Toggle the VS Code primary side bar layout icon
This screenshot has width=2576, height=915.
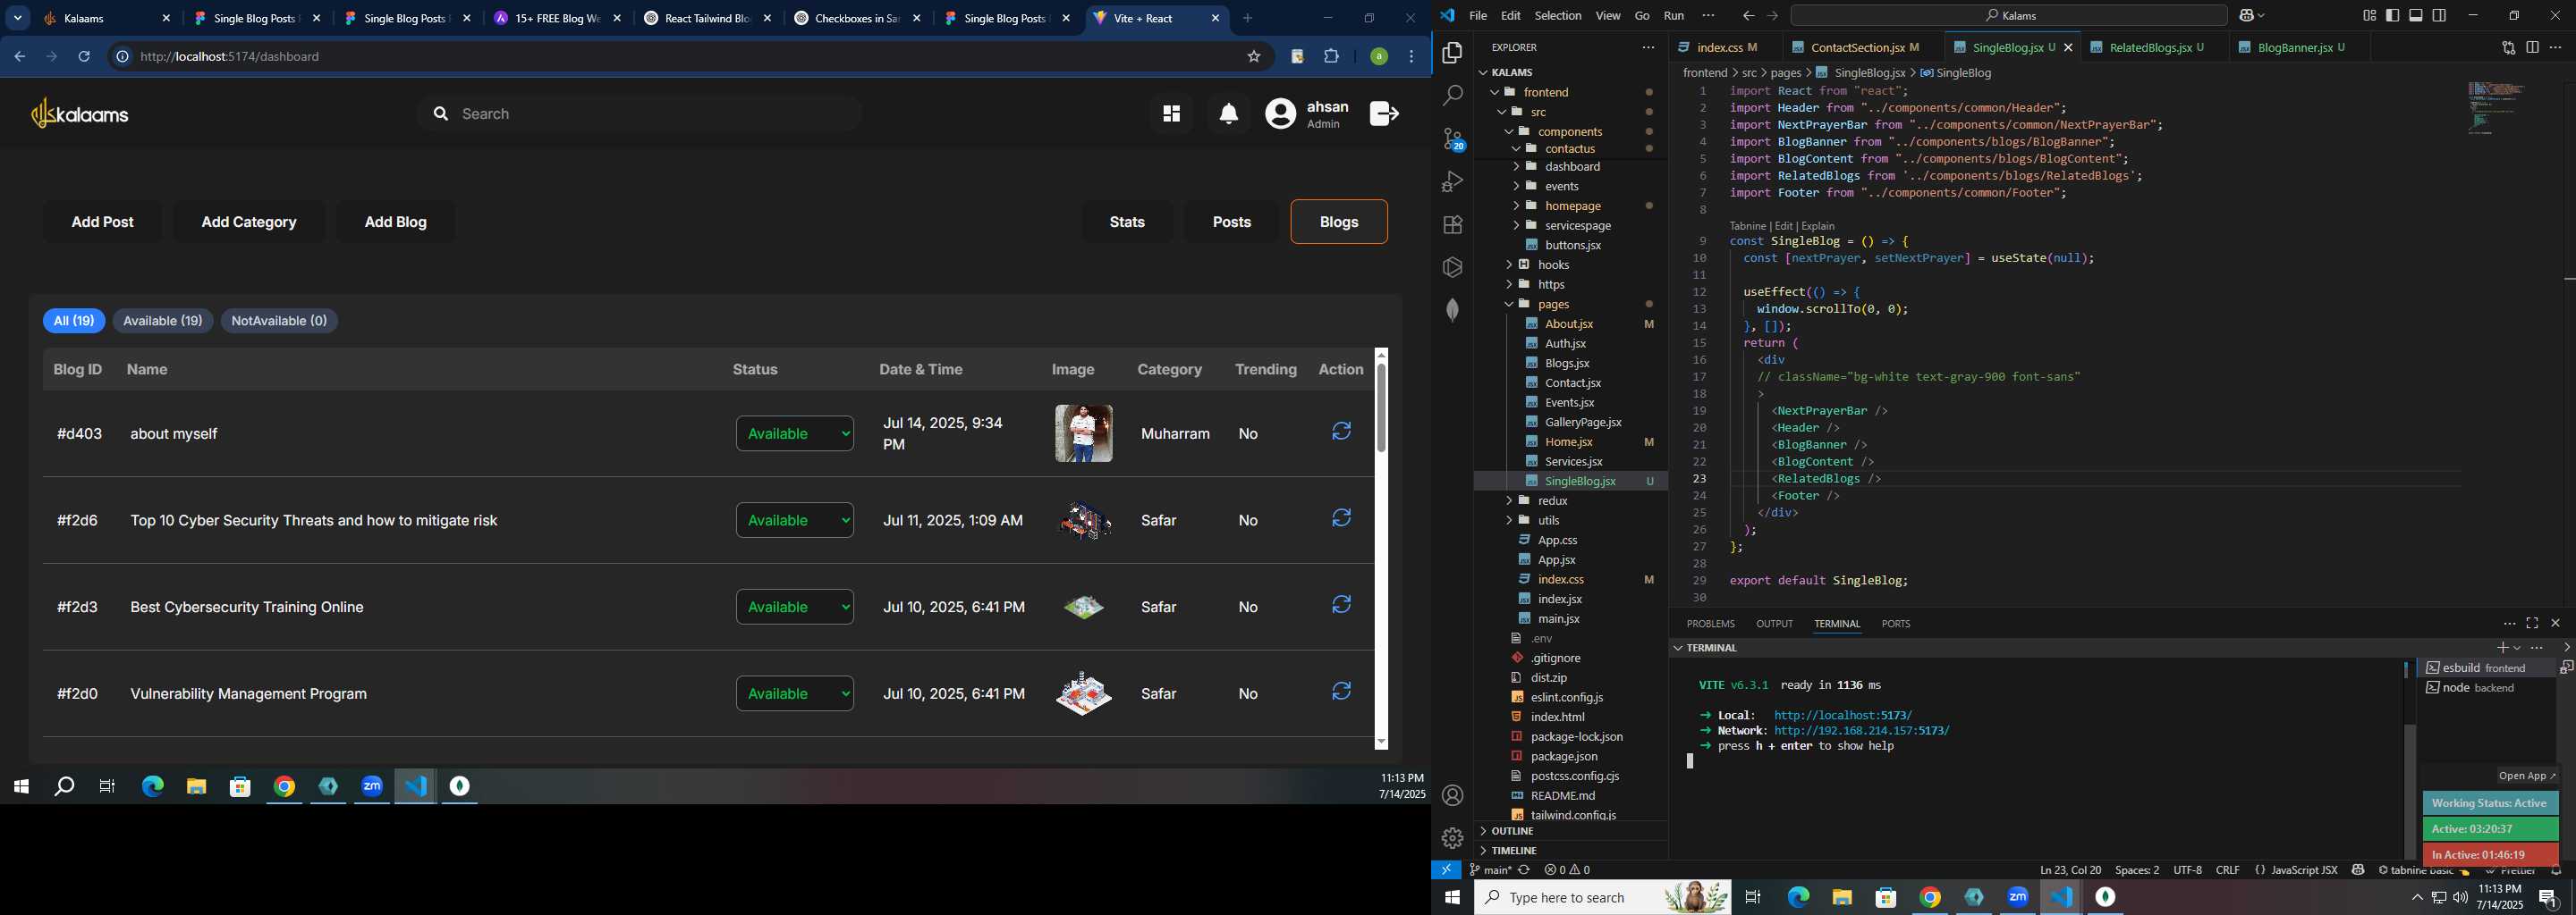2392,16
